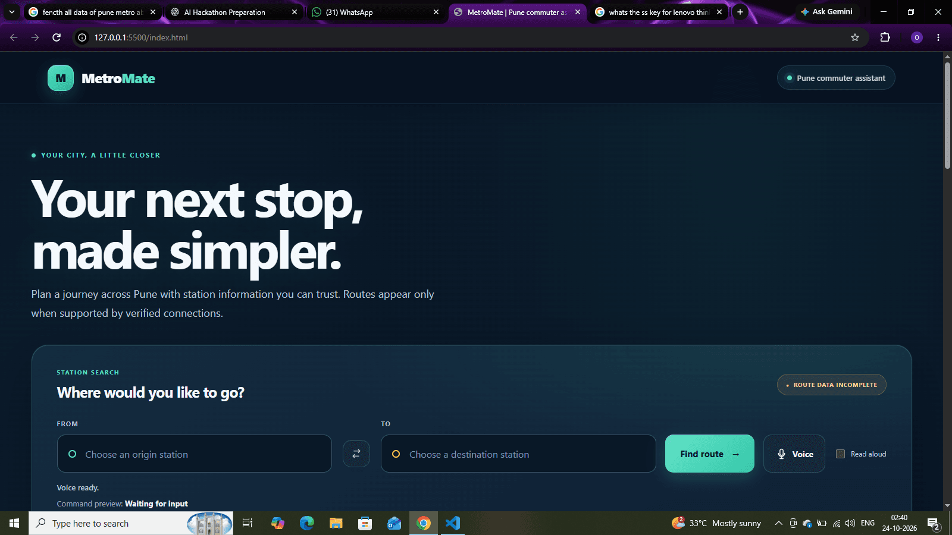Open Visual Studio Code from taskbar

pyautogui.click(x=453, y=523)
